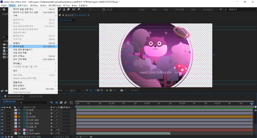Open composition mini-flowchart icon in timeline
This screenshot has width=257, height=138.
point(51,103)
